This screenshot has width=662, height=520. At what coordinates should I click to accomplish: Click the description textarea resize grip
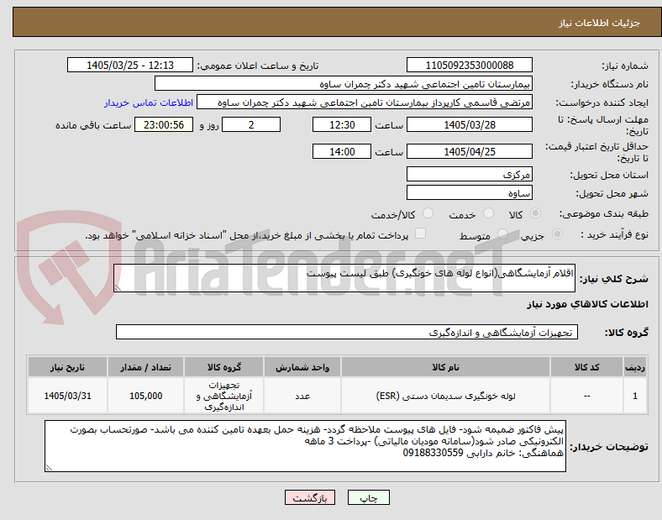[x=118, y=288]
